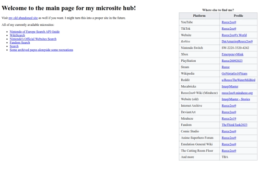Click the "Profile" column header
This screenshot has height=194, width=259.
coord(238,16)
